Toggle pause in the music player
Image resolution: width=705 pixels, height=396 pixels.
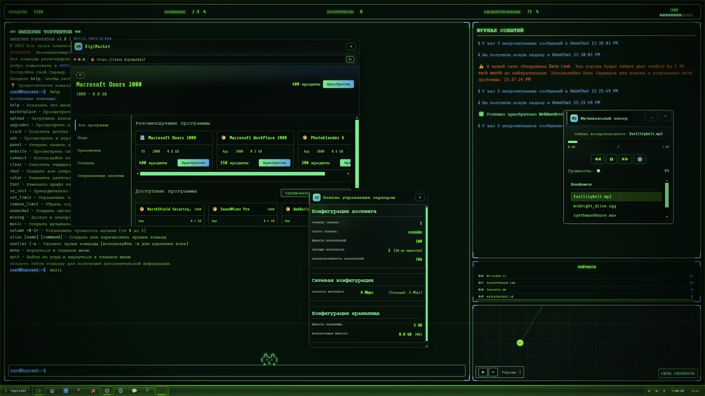[611, 159]
